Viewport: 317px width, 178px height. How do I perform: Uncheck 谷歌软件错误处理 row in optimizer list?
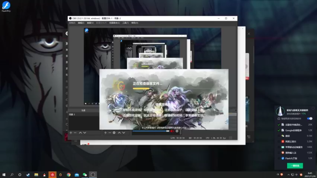click(x=279, y=125)
